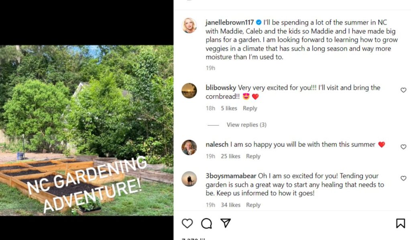Open janellebrown117 username link
The height and width of the screenshot is (240, 411).
(x=230, y=23)
